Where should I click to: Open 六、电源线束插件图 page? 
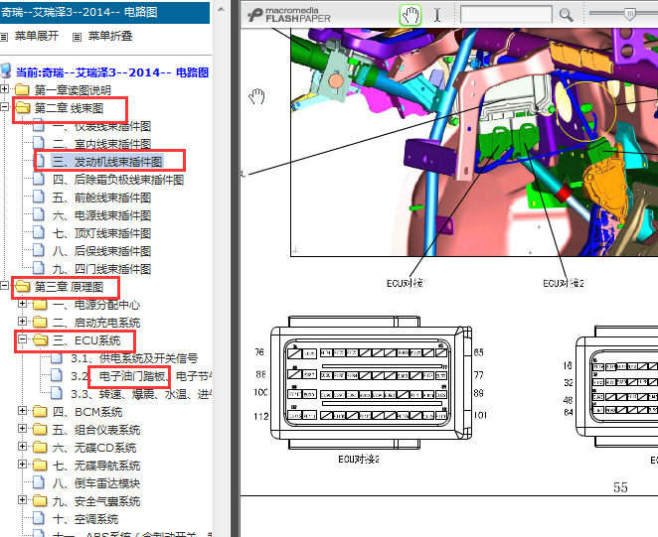101,215
